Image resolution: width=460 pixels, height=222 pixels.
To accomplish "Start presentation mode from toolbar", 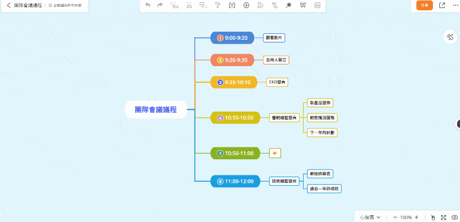I will coord(303,5).
